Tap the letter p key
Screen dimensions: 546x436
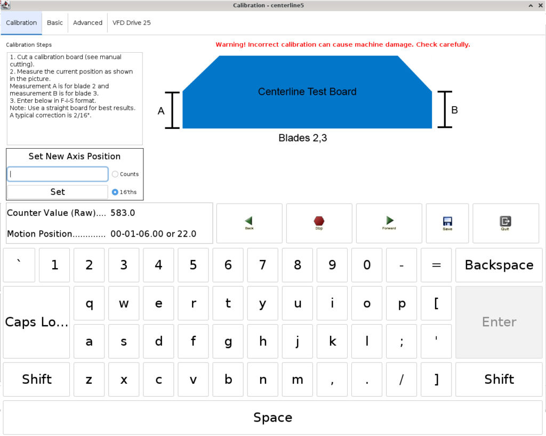click(x=402, y=303)
